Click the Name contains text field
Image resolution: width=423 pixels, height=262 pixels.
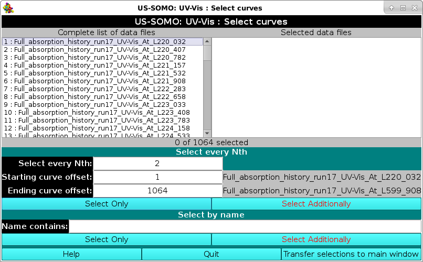(x=245, y=226)
